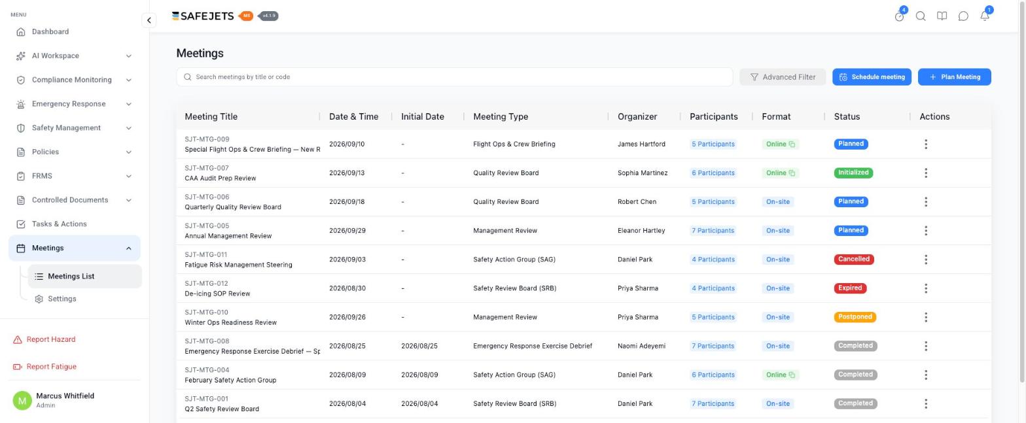The height and width of the screenshot is (423, 1026).
Task: Open the book icon in the header
Action: pos(942,16)
